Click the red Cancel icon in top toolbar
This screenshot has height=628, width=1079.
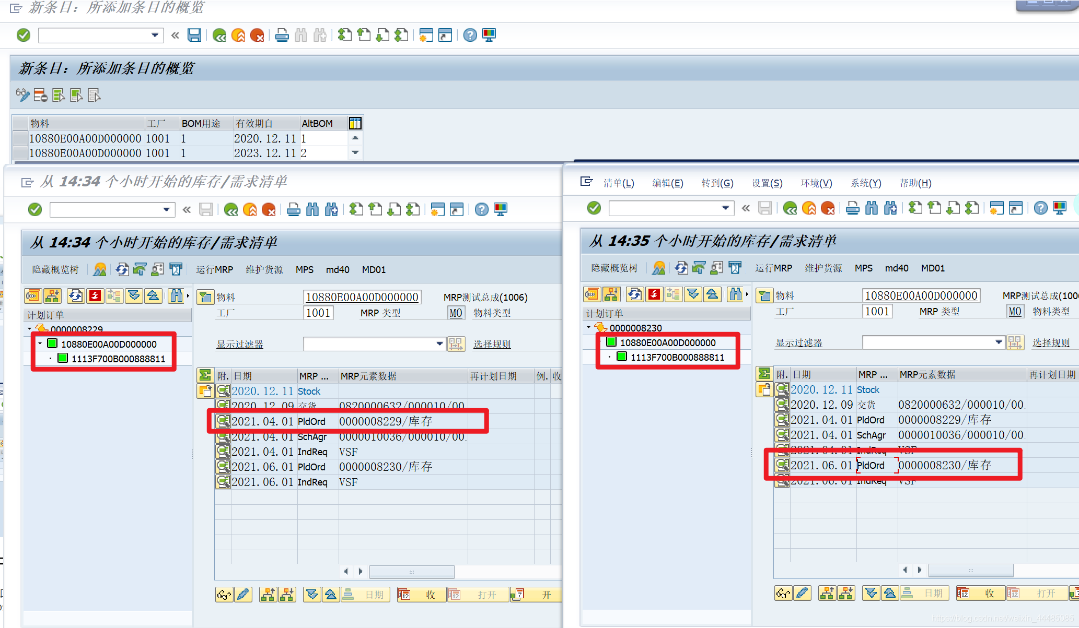point(257,35)
